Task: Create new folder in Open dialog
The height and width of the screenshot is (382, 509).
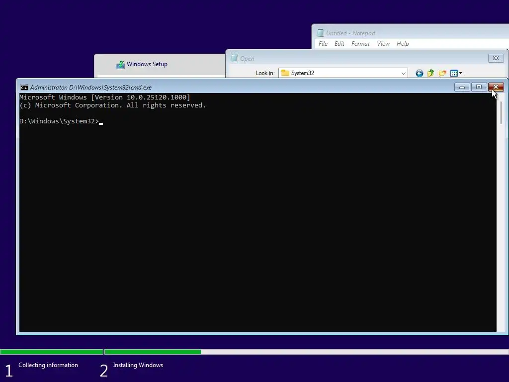Action: 442,74
